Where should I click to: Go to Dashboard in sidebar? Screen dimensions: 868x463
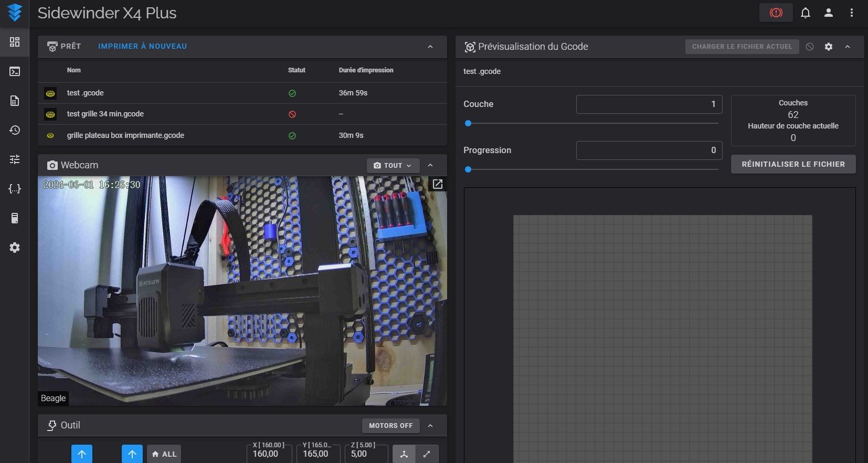[x=15, y=42]
